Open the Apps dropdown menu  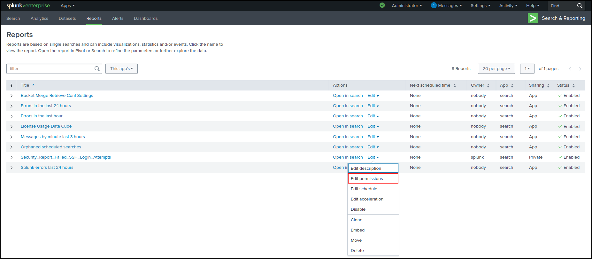tap(67, 5)
